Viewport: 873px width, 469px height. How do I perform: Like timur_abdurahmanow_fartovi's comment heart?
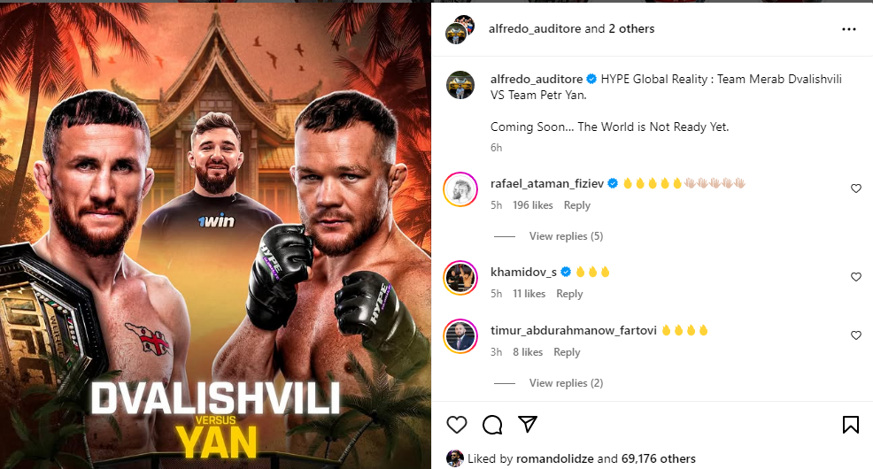[856, 335]
